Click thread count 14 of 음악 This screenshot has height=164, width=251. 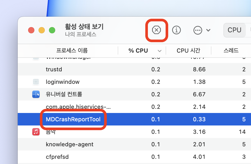coord(242,132)
